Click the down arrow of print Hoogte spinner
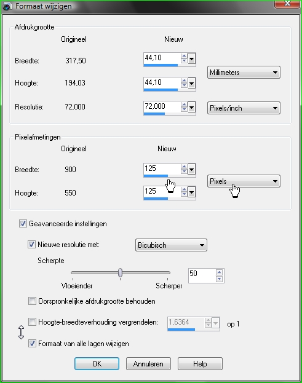This screenshot has width=302, height=383. click(x=184, y=85)
